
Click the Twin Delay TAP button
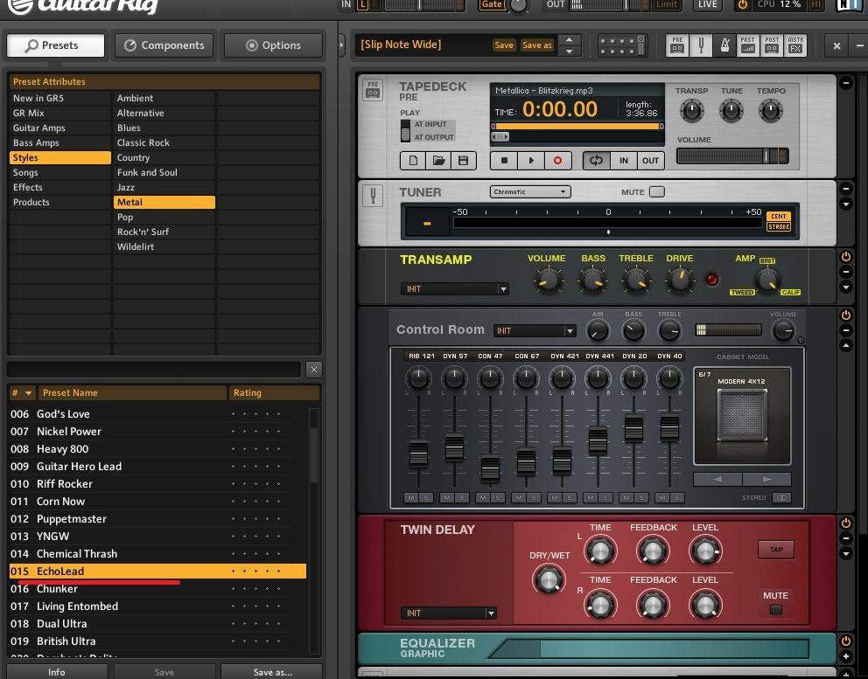click(x=775, y=550)
